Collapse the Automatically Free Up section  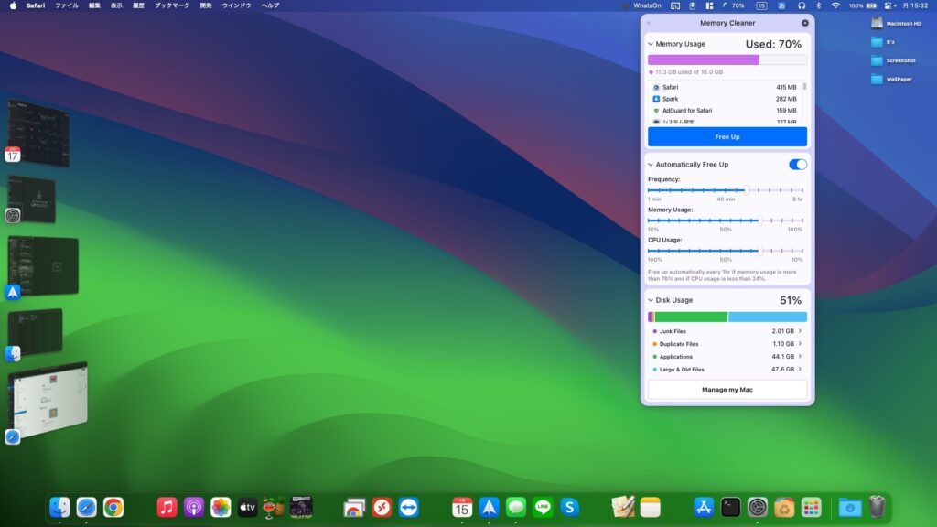pos(651,165)
